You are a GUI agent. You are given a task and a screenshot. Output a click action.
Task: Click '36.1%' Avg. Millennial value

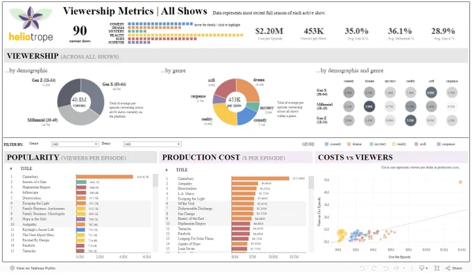click(400, 31)
